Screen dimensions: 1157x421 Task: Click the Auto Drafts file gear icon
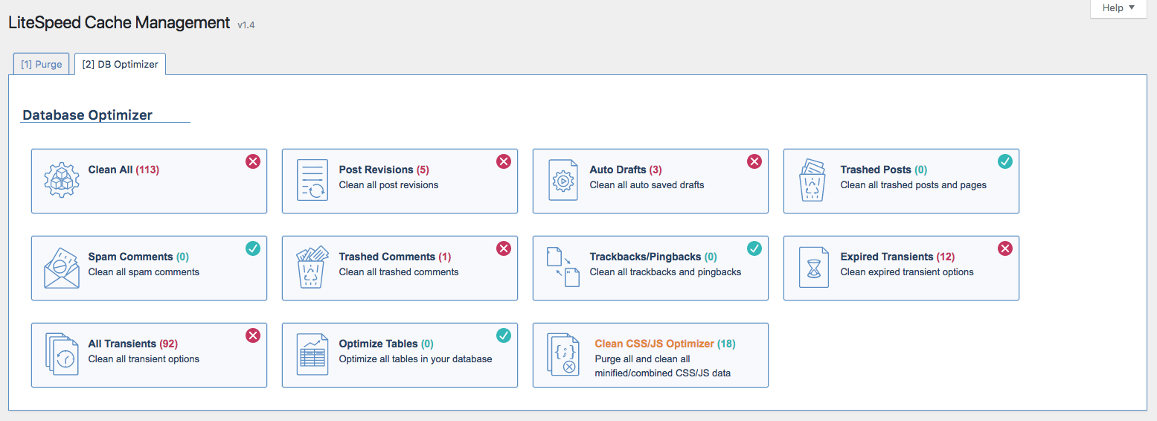563,180
